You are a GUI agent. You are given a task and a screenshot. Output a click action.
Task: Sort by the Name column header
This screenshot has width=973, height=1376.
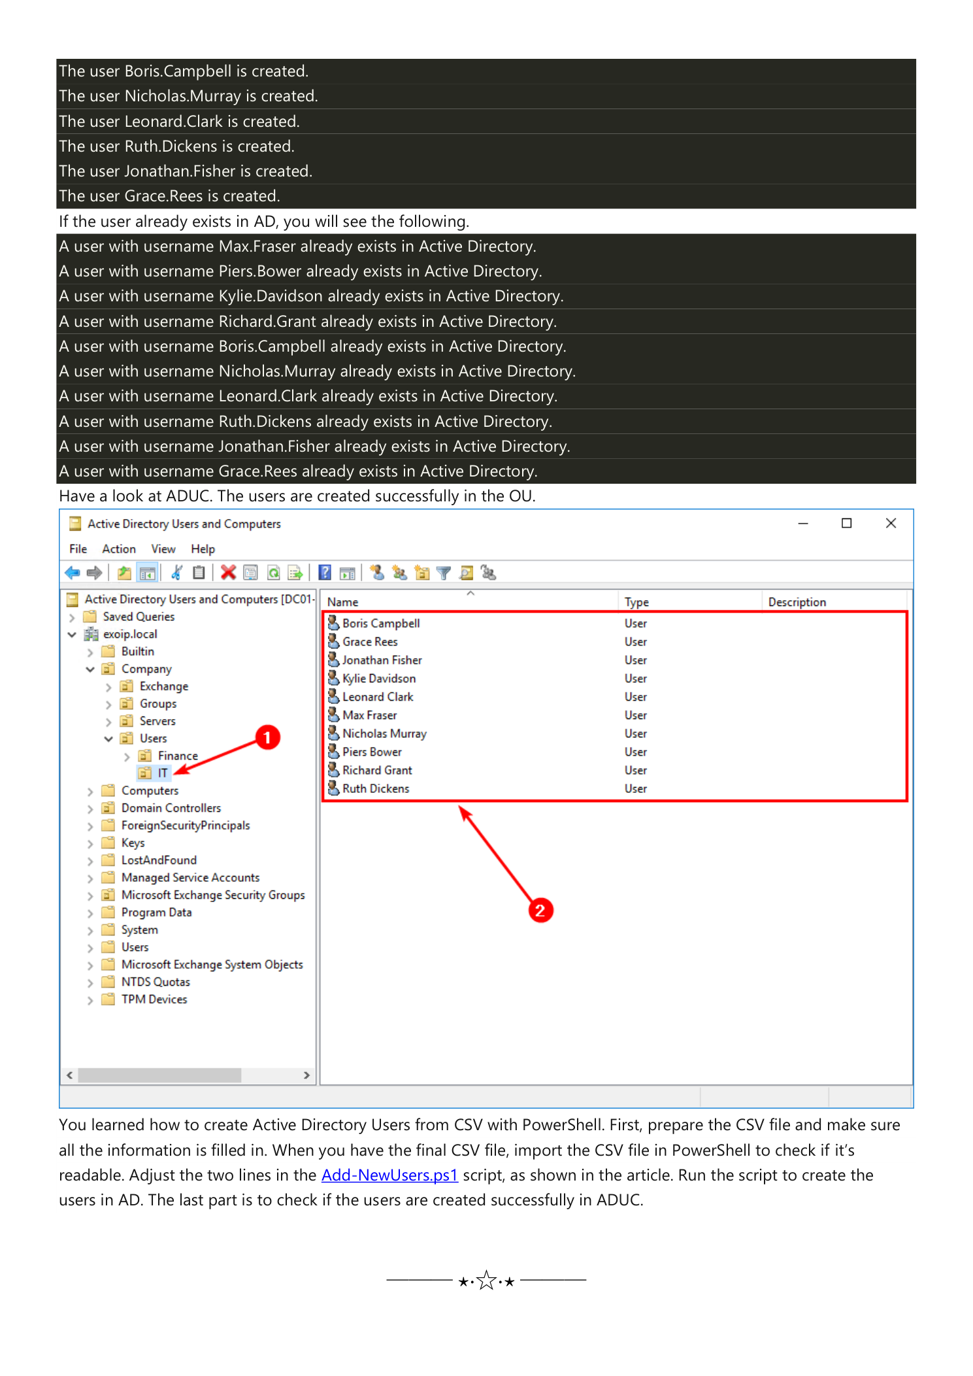click(x=470, y=601)
